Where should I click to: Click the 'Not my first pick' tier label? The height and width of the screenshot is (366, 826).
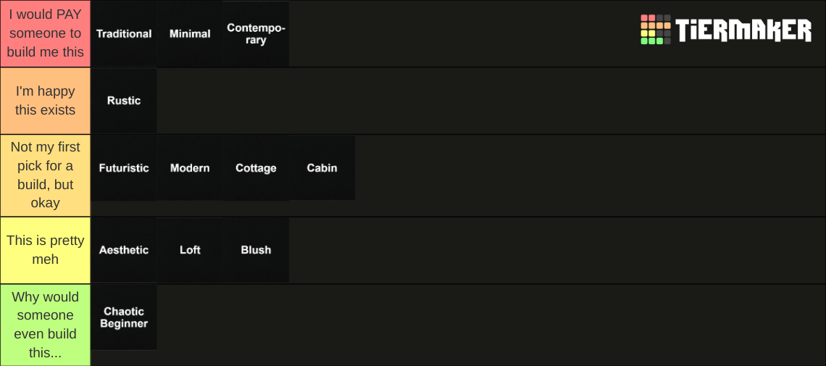pos(46,175)
